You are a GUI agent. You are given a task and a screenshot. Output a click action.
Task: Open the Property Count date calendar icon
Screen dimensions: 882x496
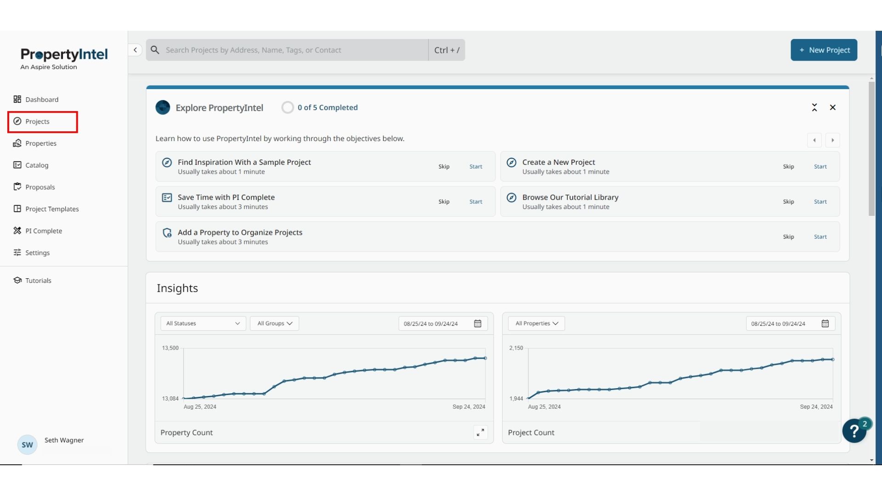[478, 323]
